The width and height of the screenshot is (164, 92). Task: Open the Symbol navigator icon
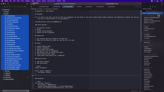10,7
